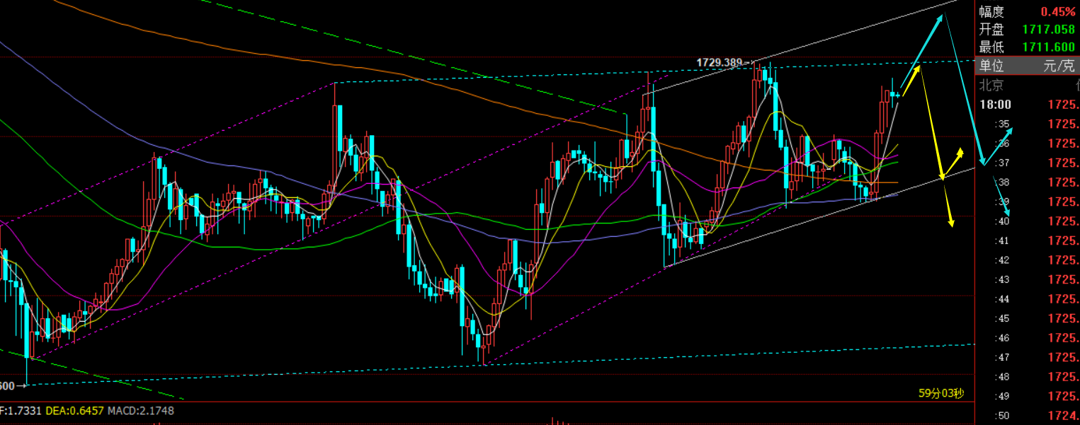Click the yellow upward projection arrow head
Screen dimensions: 1080x425
point(918,68)
